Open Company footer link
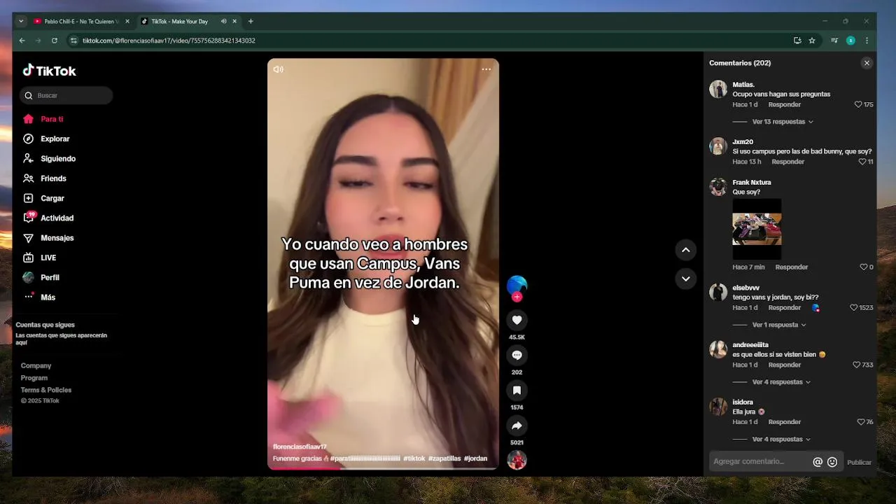Viewport: 896px width, 504px height. tap(36, 365)
